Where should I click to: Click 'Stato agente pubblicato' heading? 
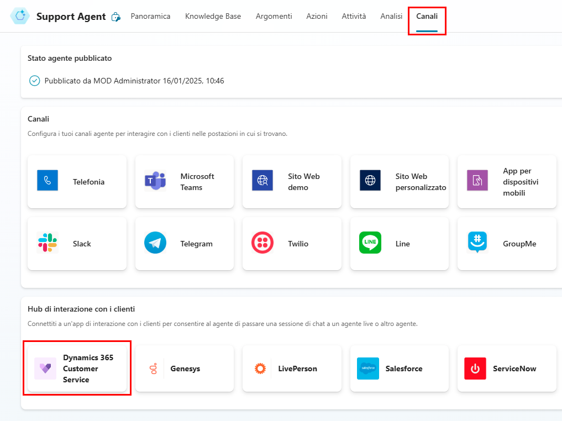[70, 58]
